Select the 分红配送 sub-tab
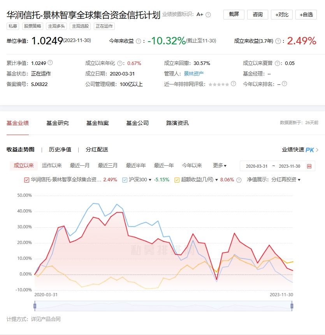The width and height of the screenshot is (325, 335). coord(97,149)
